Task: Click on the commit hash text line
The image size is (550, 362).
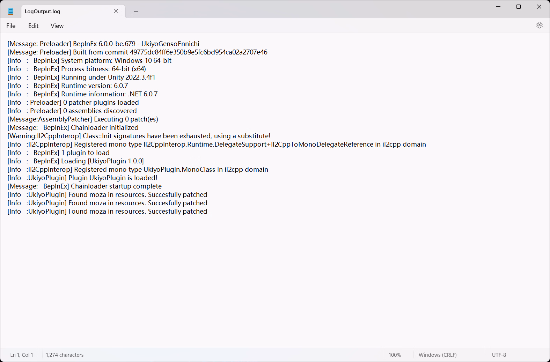Action: click(x=175, y=52)
